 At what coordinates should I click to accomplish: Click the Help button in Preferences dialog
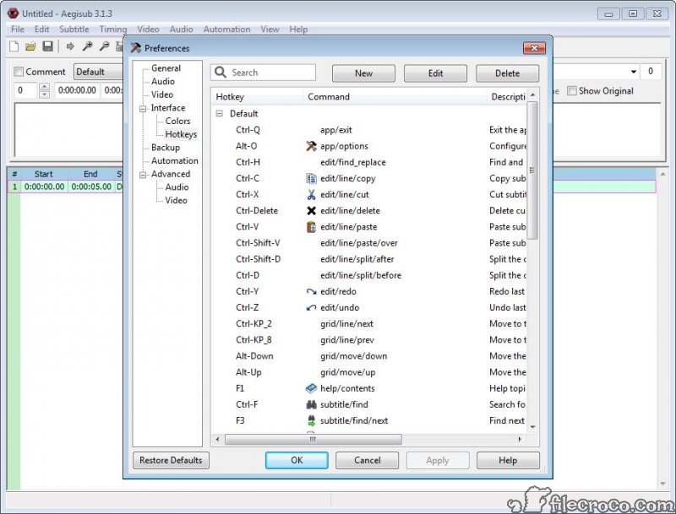click(x=508, y=460)
